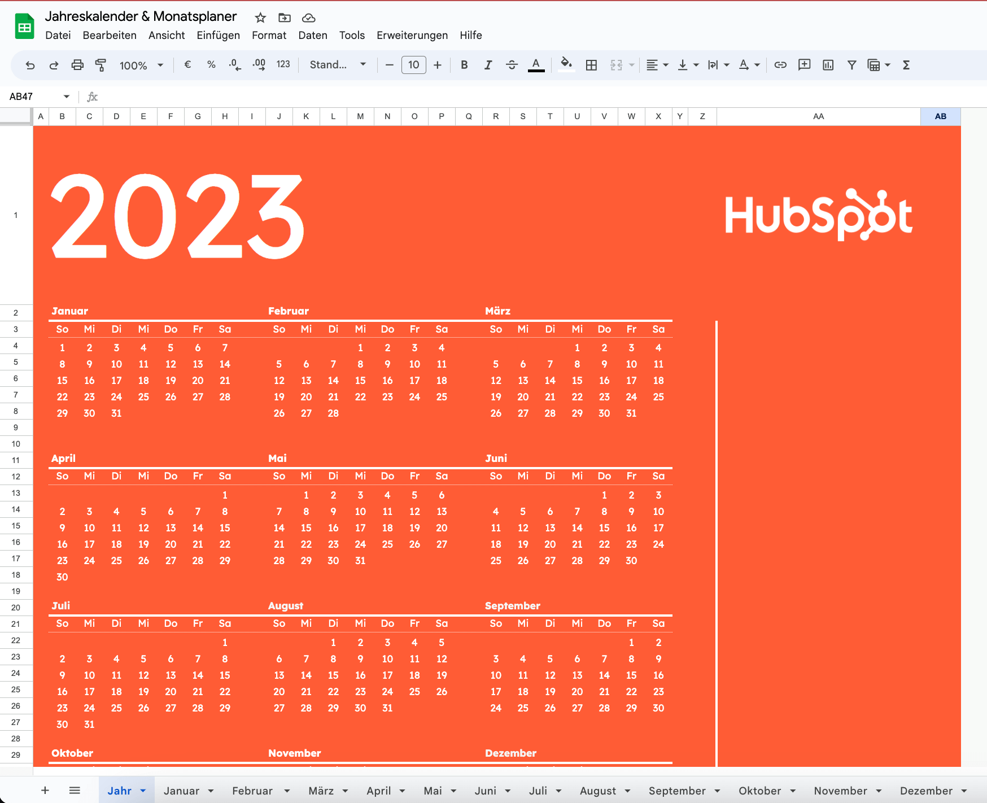987x803 pixels.
Task: Open merge cells dropdown arrow
Action: pos(631,65)
